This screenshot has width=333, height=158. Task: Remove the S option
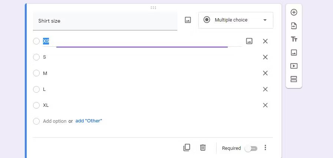pos(265,57)
